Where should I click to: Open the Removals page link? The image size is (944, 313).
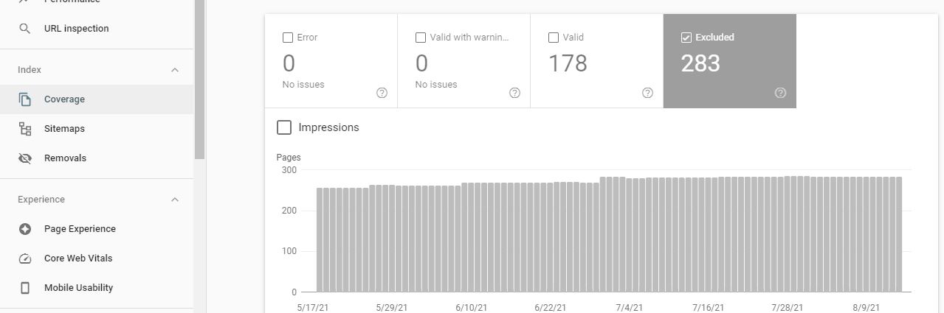point(65,158)
